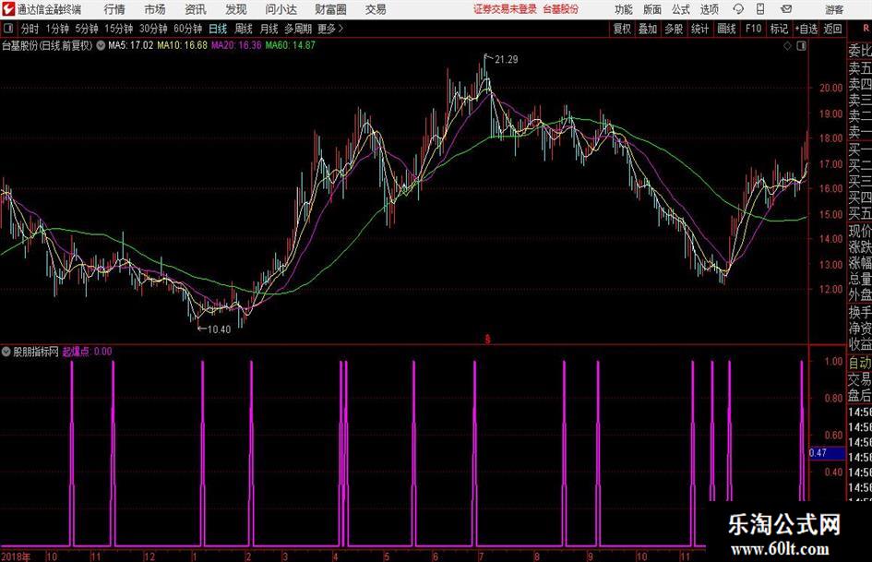Click the MA60: 14.87 indicator label
Image resolution: width=872 pixels, height=562 pixels.
pos(290,45)
